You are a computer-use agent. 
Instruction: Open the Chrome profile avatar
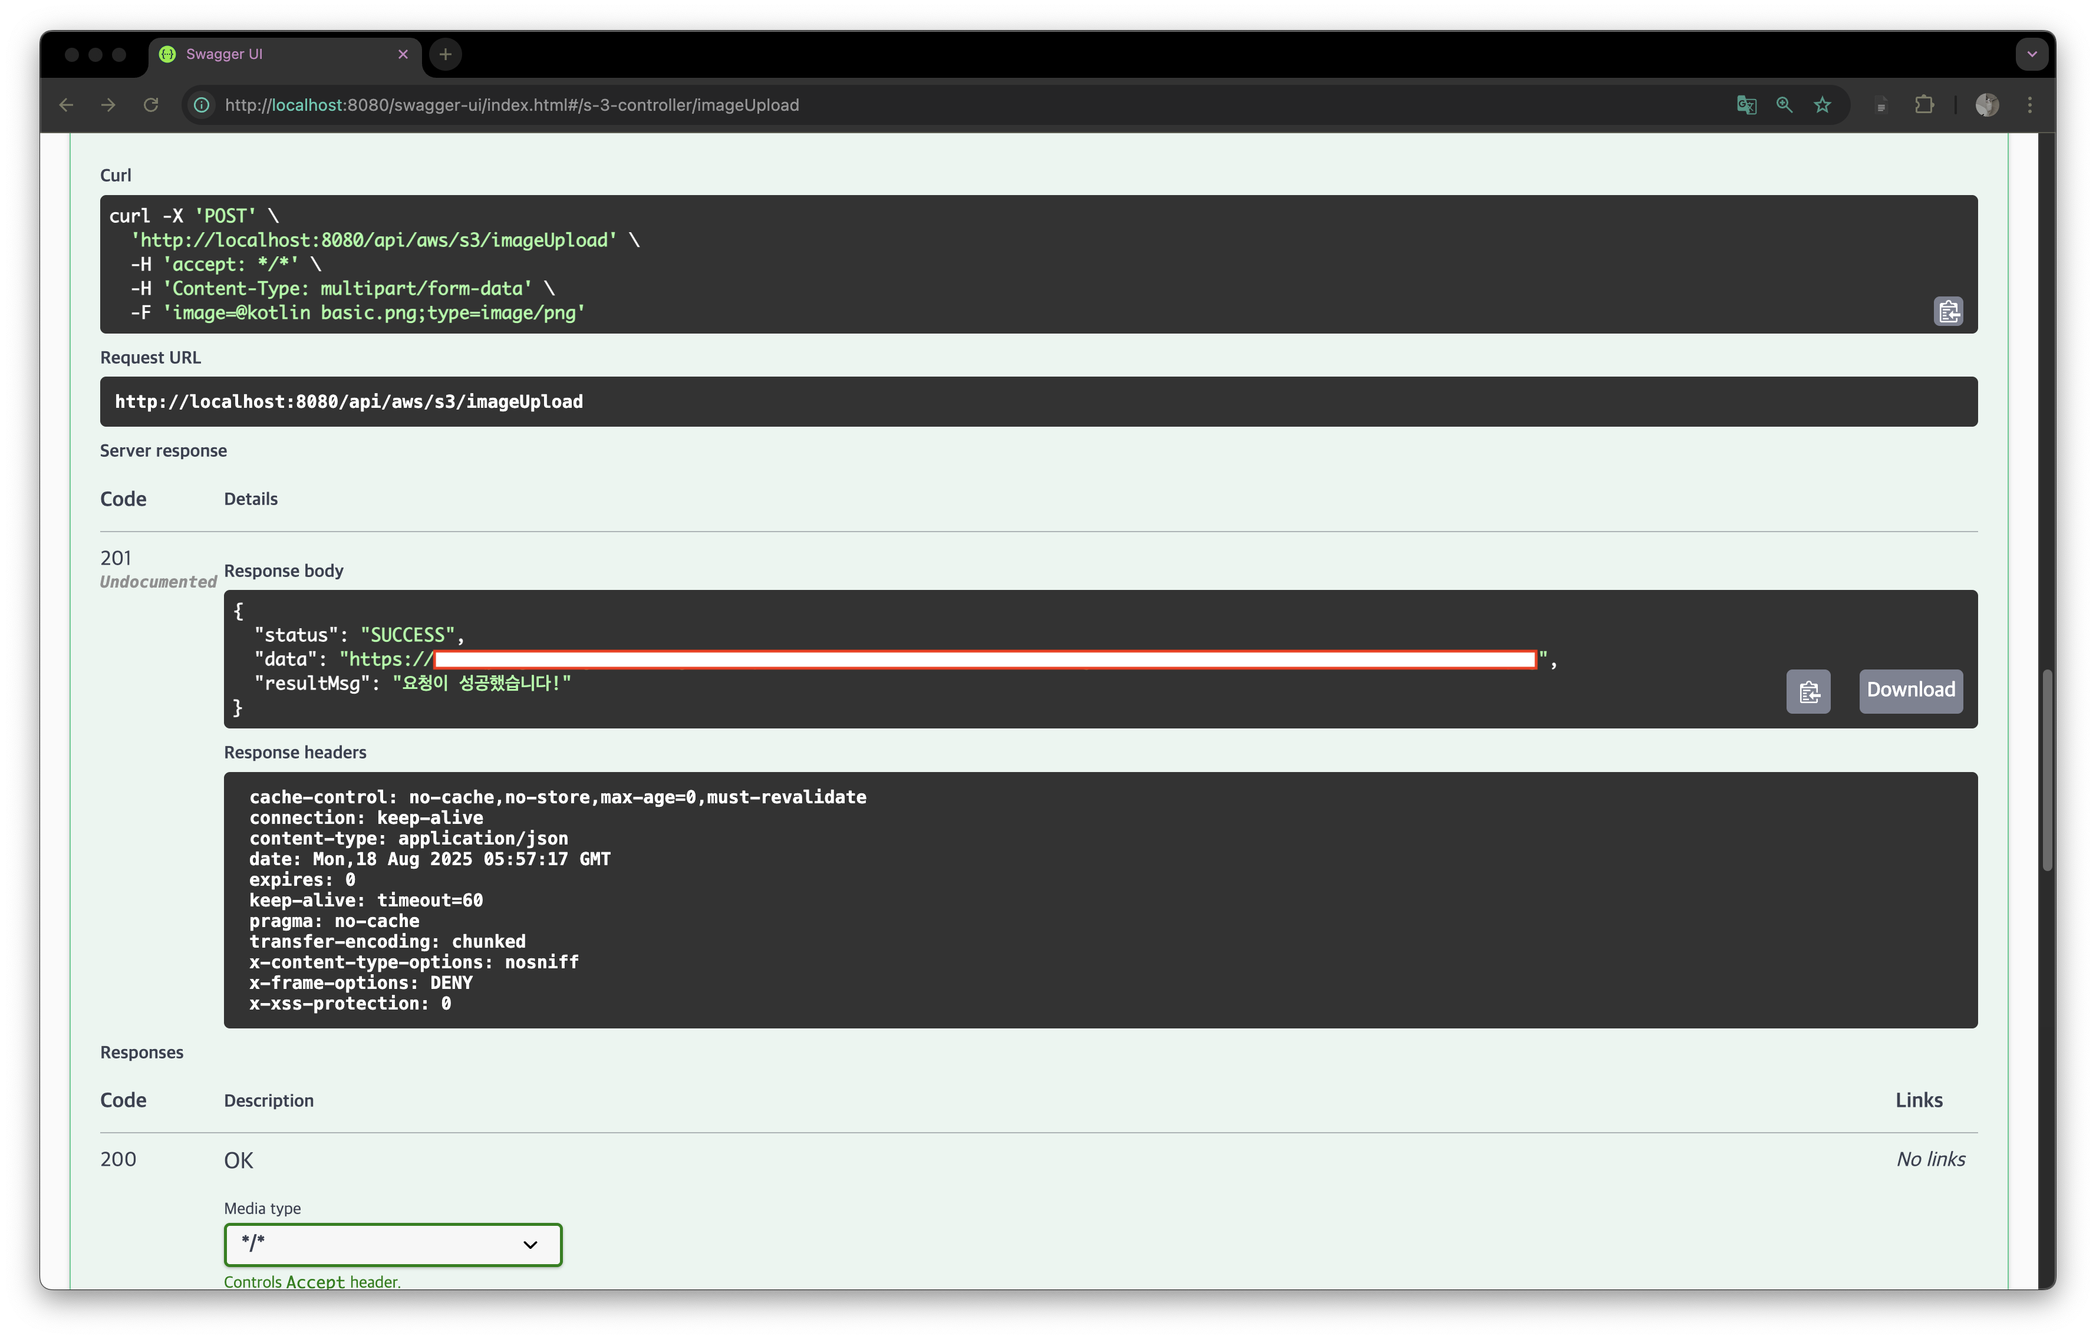[x=1986, y=105]
